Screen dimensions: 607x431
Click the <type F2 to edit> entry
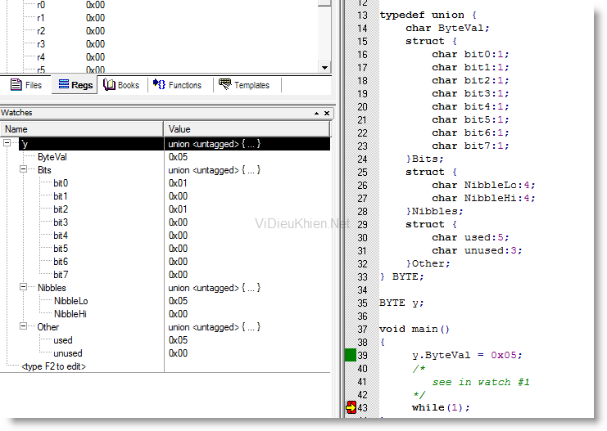pos(53,366)
